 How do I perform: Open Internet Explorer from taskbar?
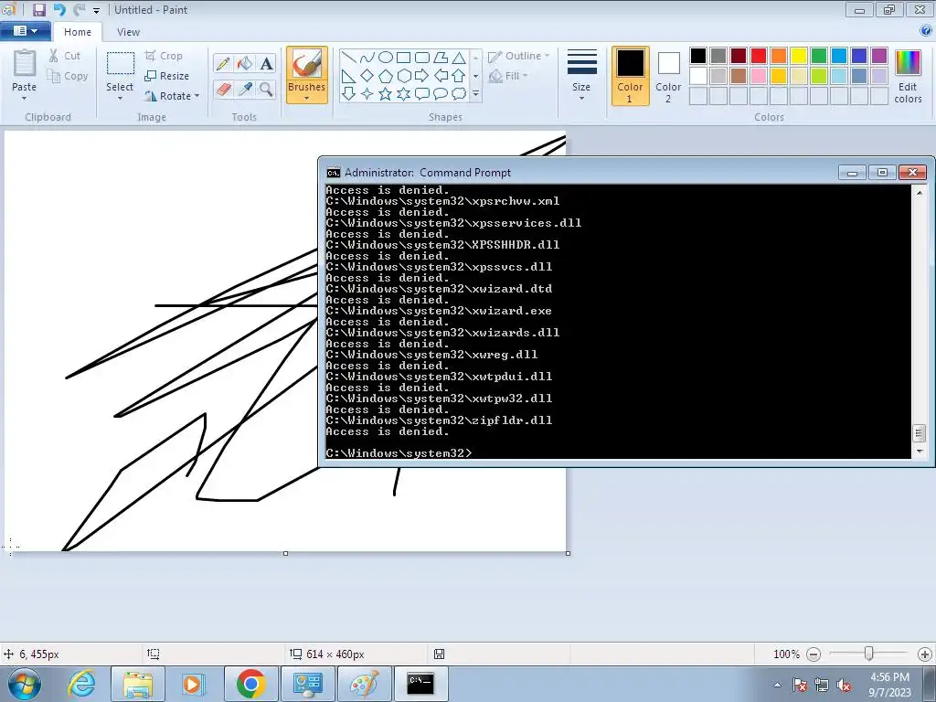[x=81, y=684]
